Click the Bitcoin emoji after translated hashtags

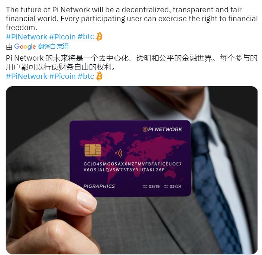point(99,76)
